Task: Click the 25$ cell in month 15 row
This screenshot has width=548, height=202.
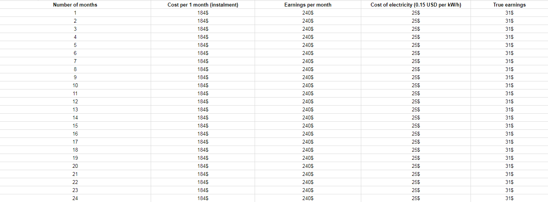Action: coord(415,126)
